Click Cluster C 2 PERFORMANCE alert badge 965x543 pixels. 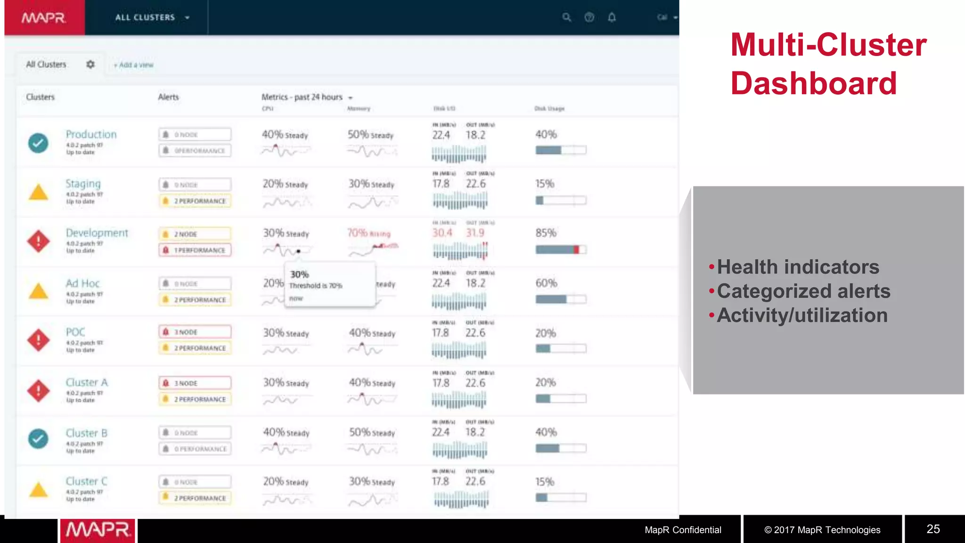(195, 498)
